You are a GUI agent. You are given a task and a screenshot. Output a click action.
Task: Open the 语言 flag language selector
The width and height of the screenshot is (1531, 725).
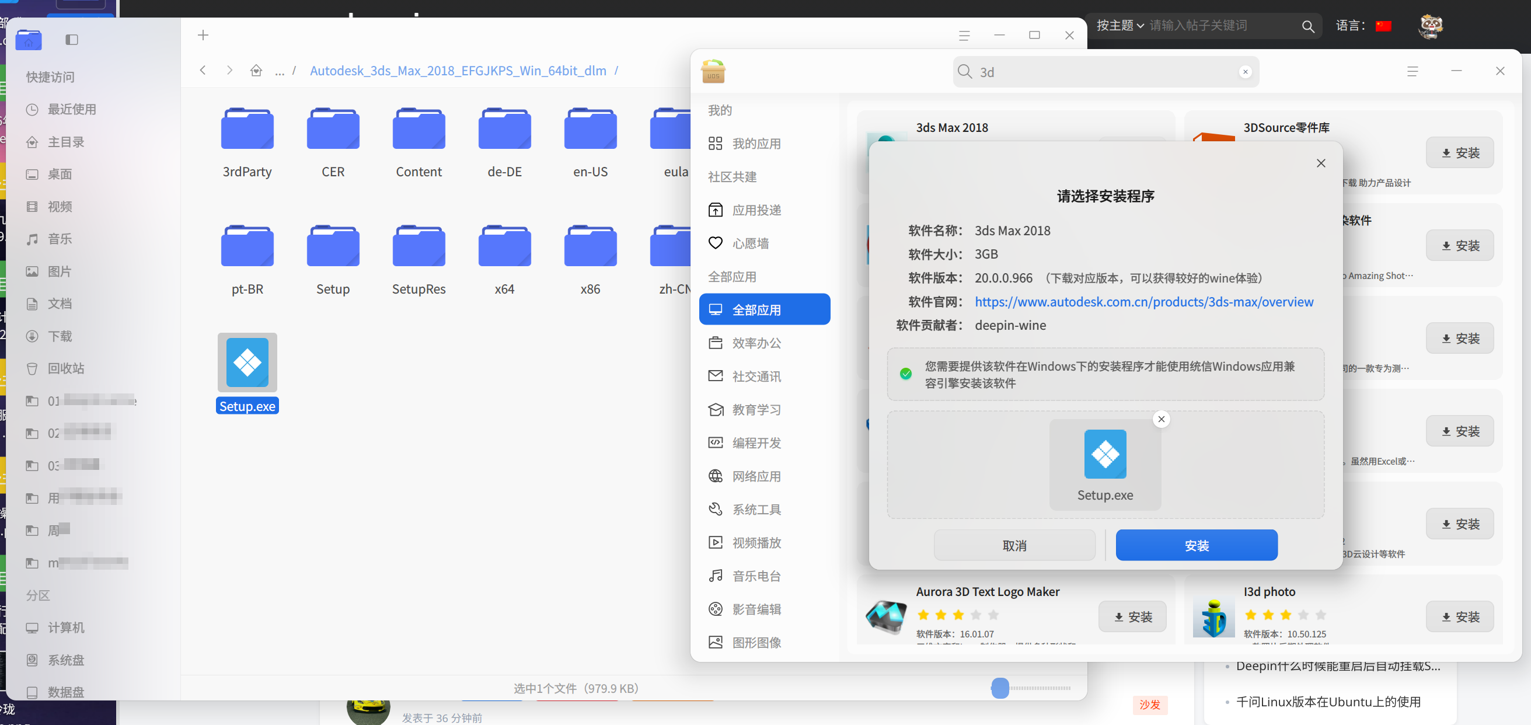click(x=1384, y=26)
